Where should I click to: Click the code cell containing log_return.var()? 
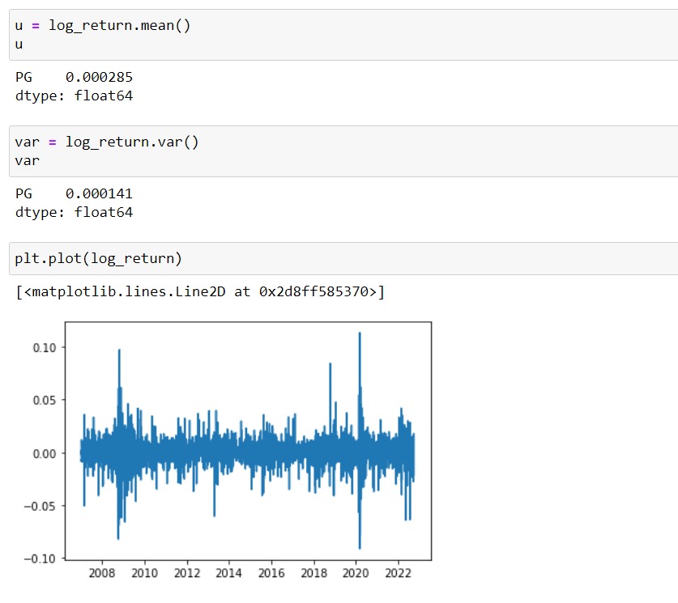click(343, 151)
